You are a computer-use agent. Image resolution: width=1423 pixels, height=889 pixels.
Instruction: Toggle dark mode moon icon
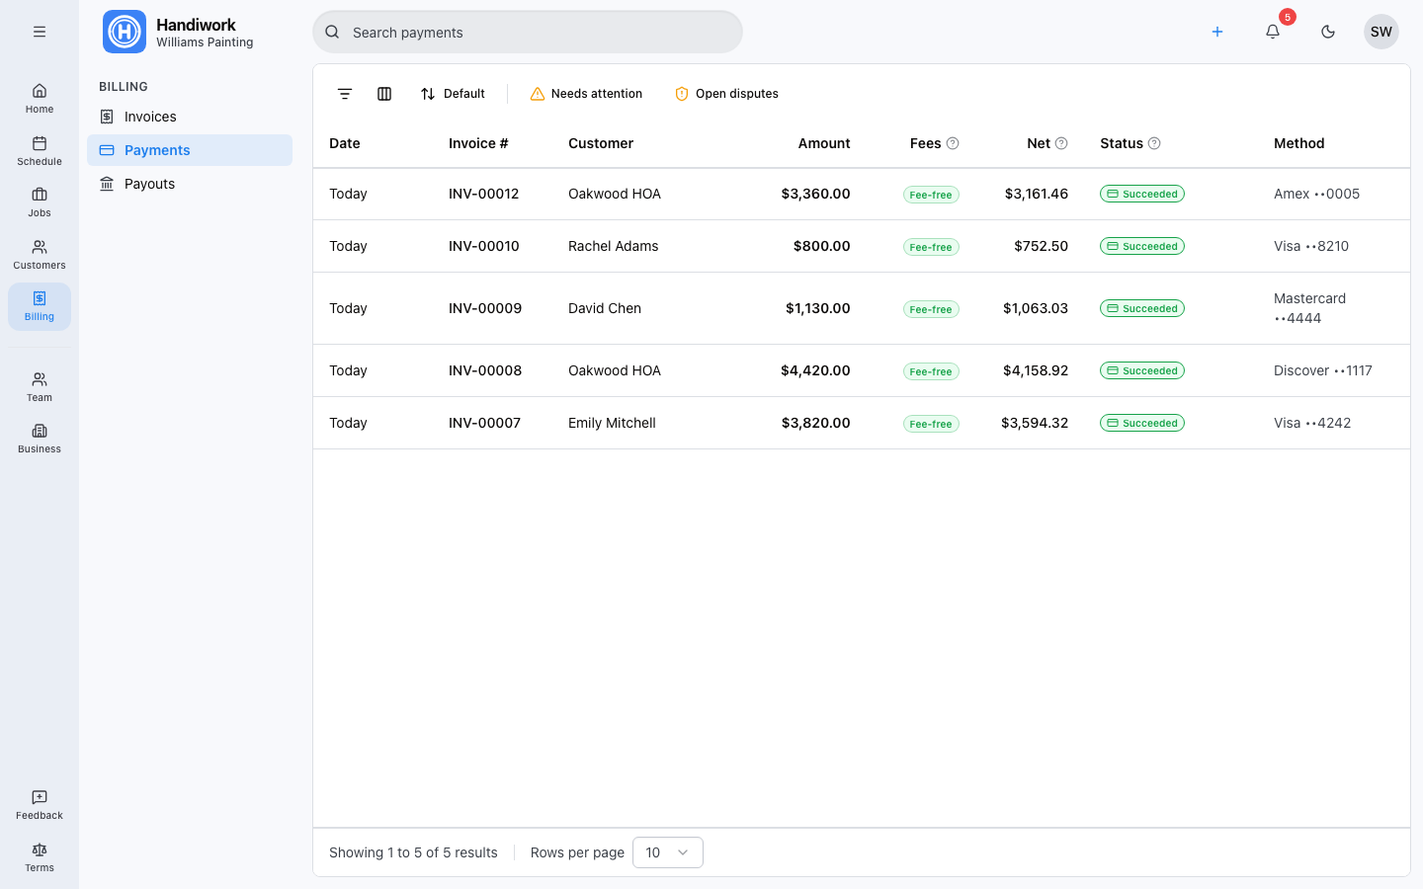tap(1328, 32)
